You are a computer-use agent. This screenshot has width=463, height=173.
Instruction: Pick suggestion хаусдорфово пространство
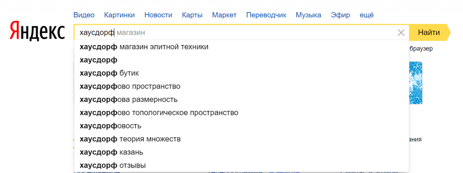coord(241,86)
